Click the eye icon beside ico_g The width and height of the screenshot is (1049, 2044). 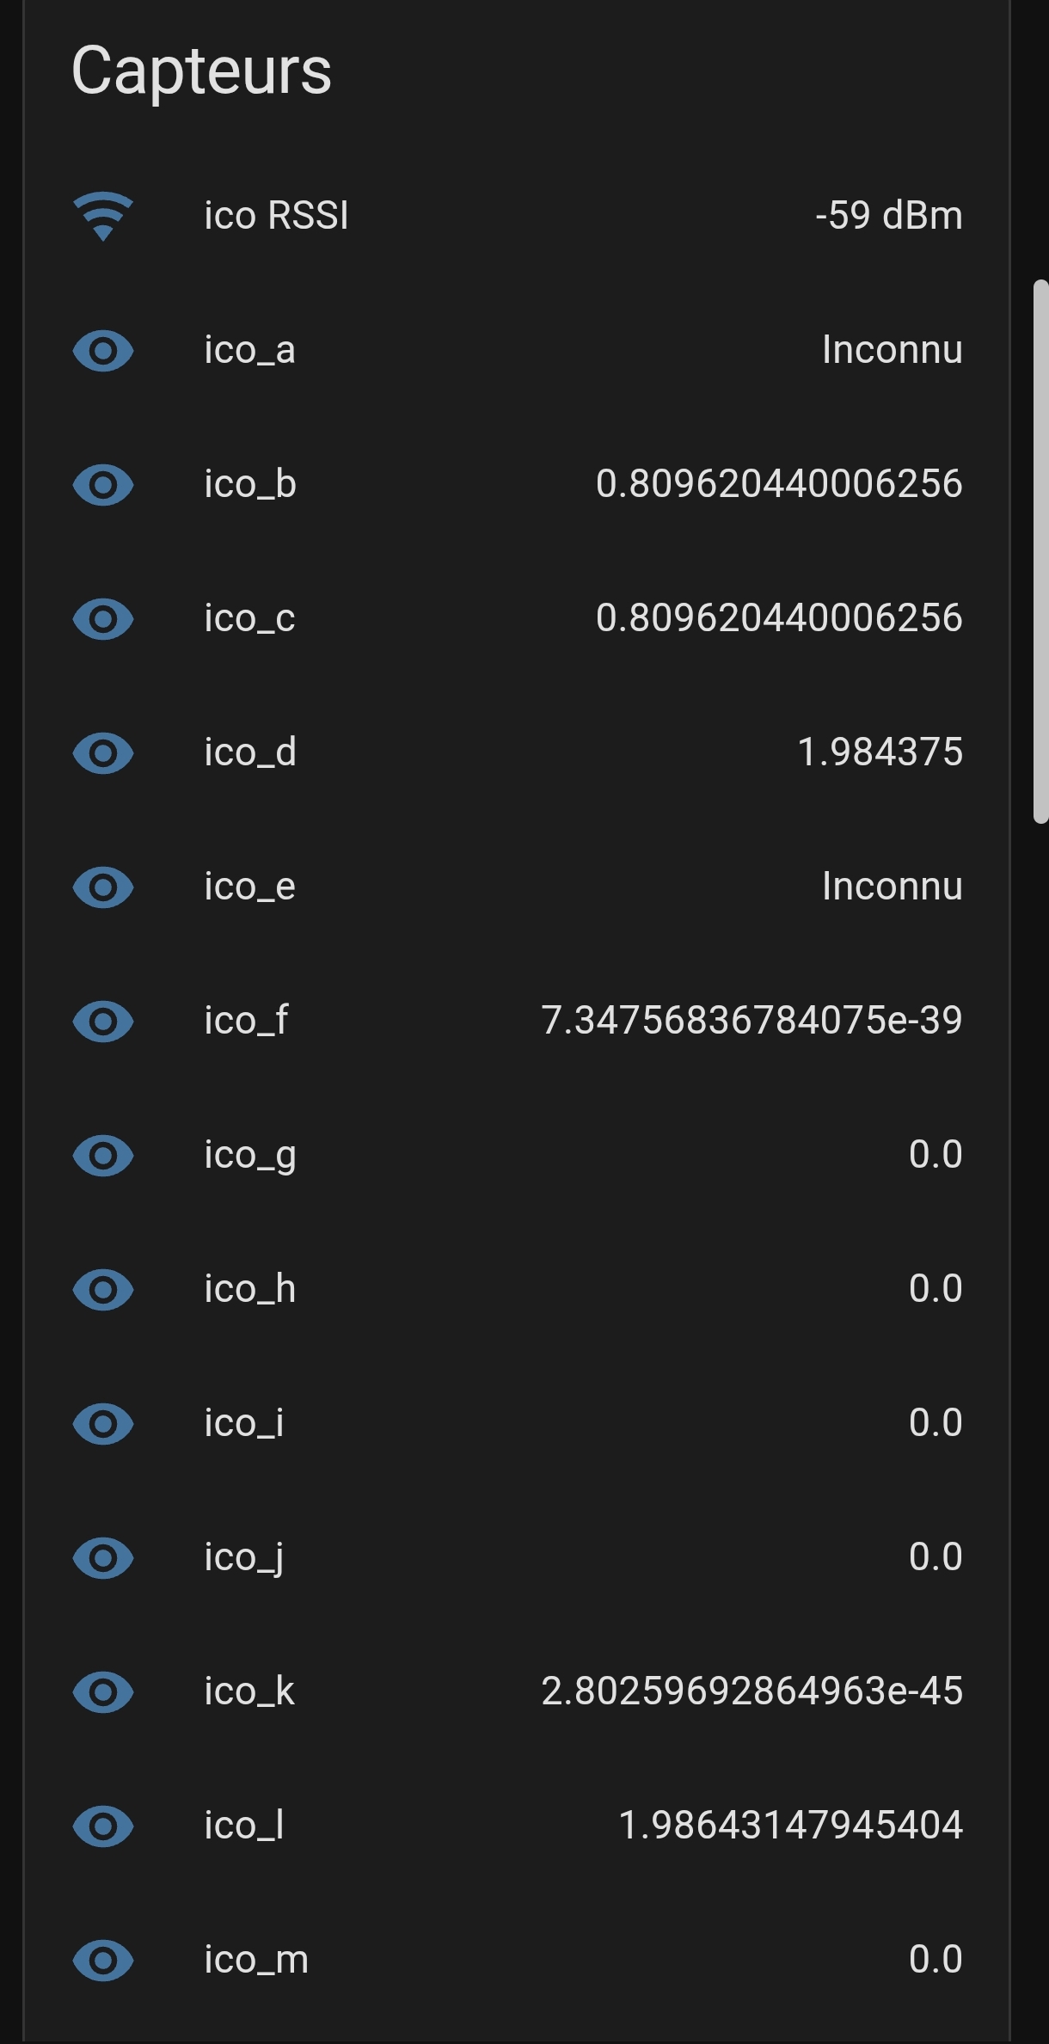pos(103,1156)
